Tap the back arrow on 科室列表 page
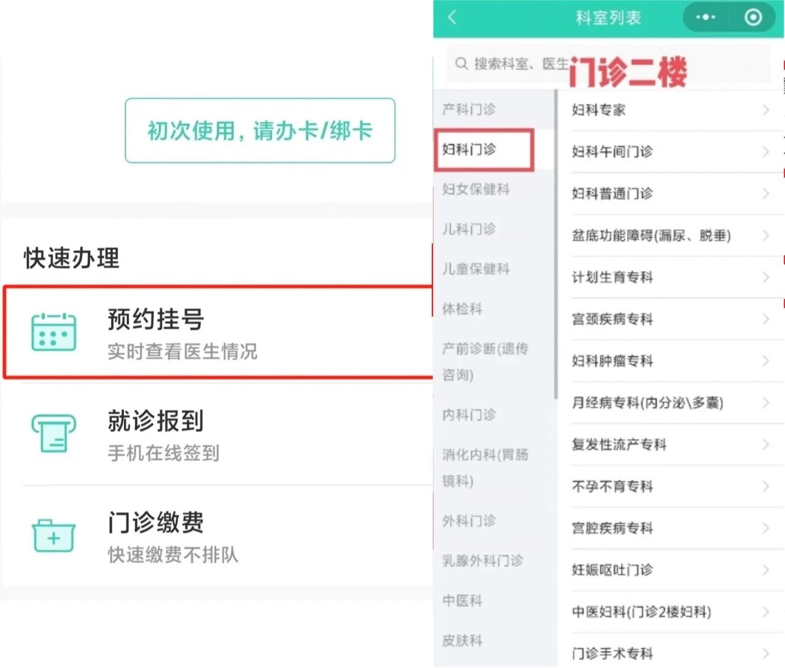The height and width of the screenshot is (668, 785). 452,18
